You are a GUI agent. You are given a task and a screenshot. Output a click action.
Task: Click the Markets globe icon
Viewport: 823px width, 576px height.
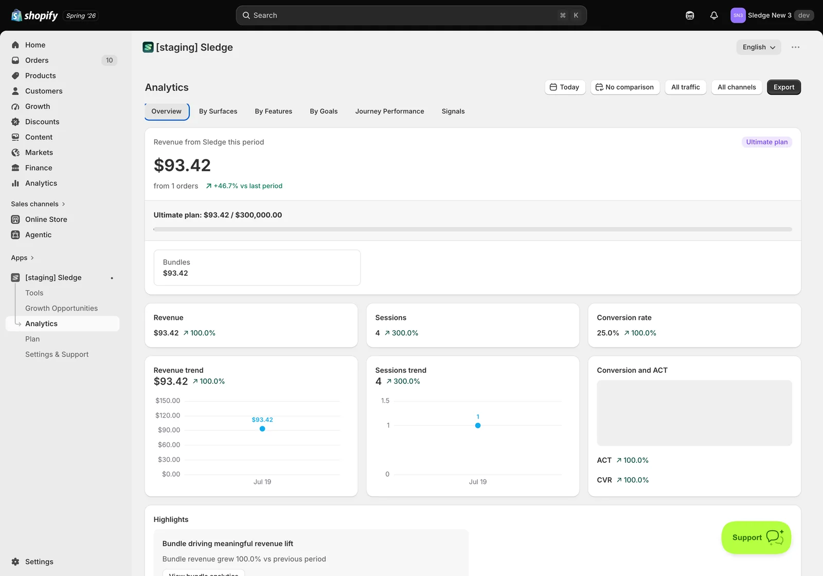15,153
